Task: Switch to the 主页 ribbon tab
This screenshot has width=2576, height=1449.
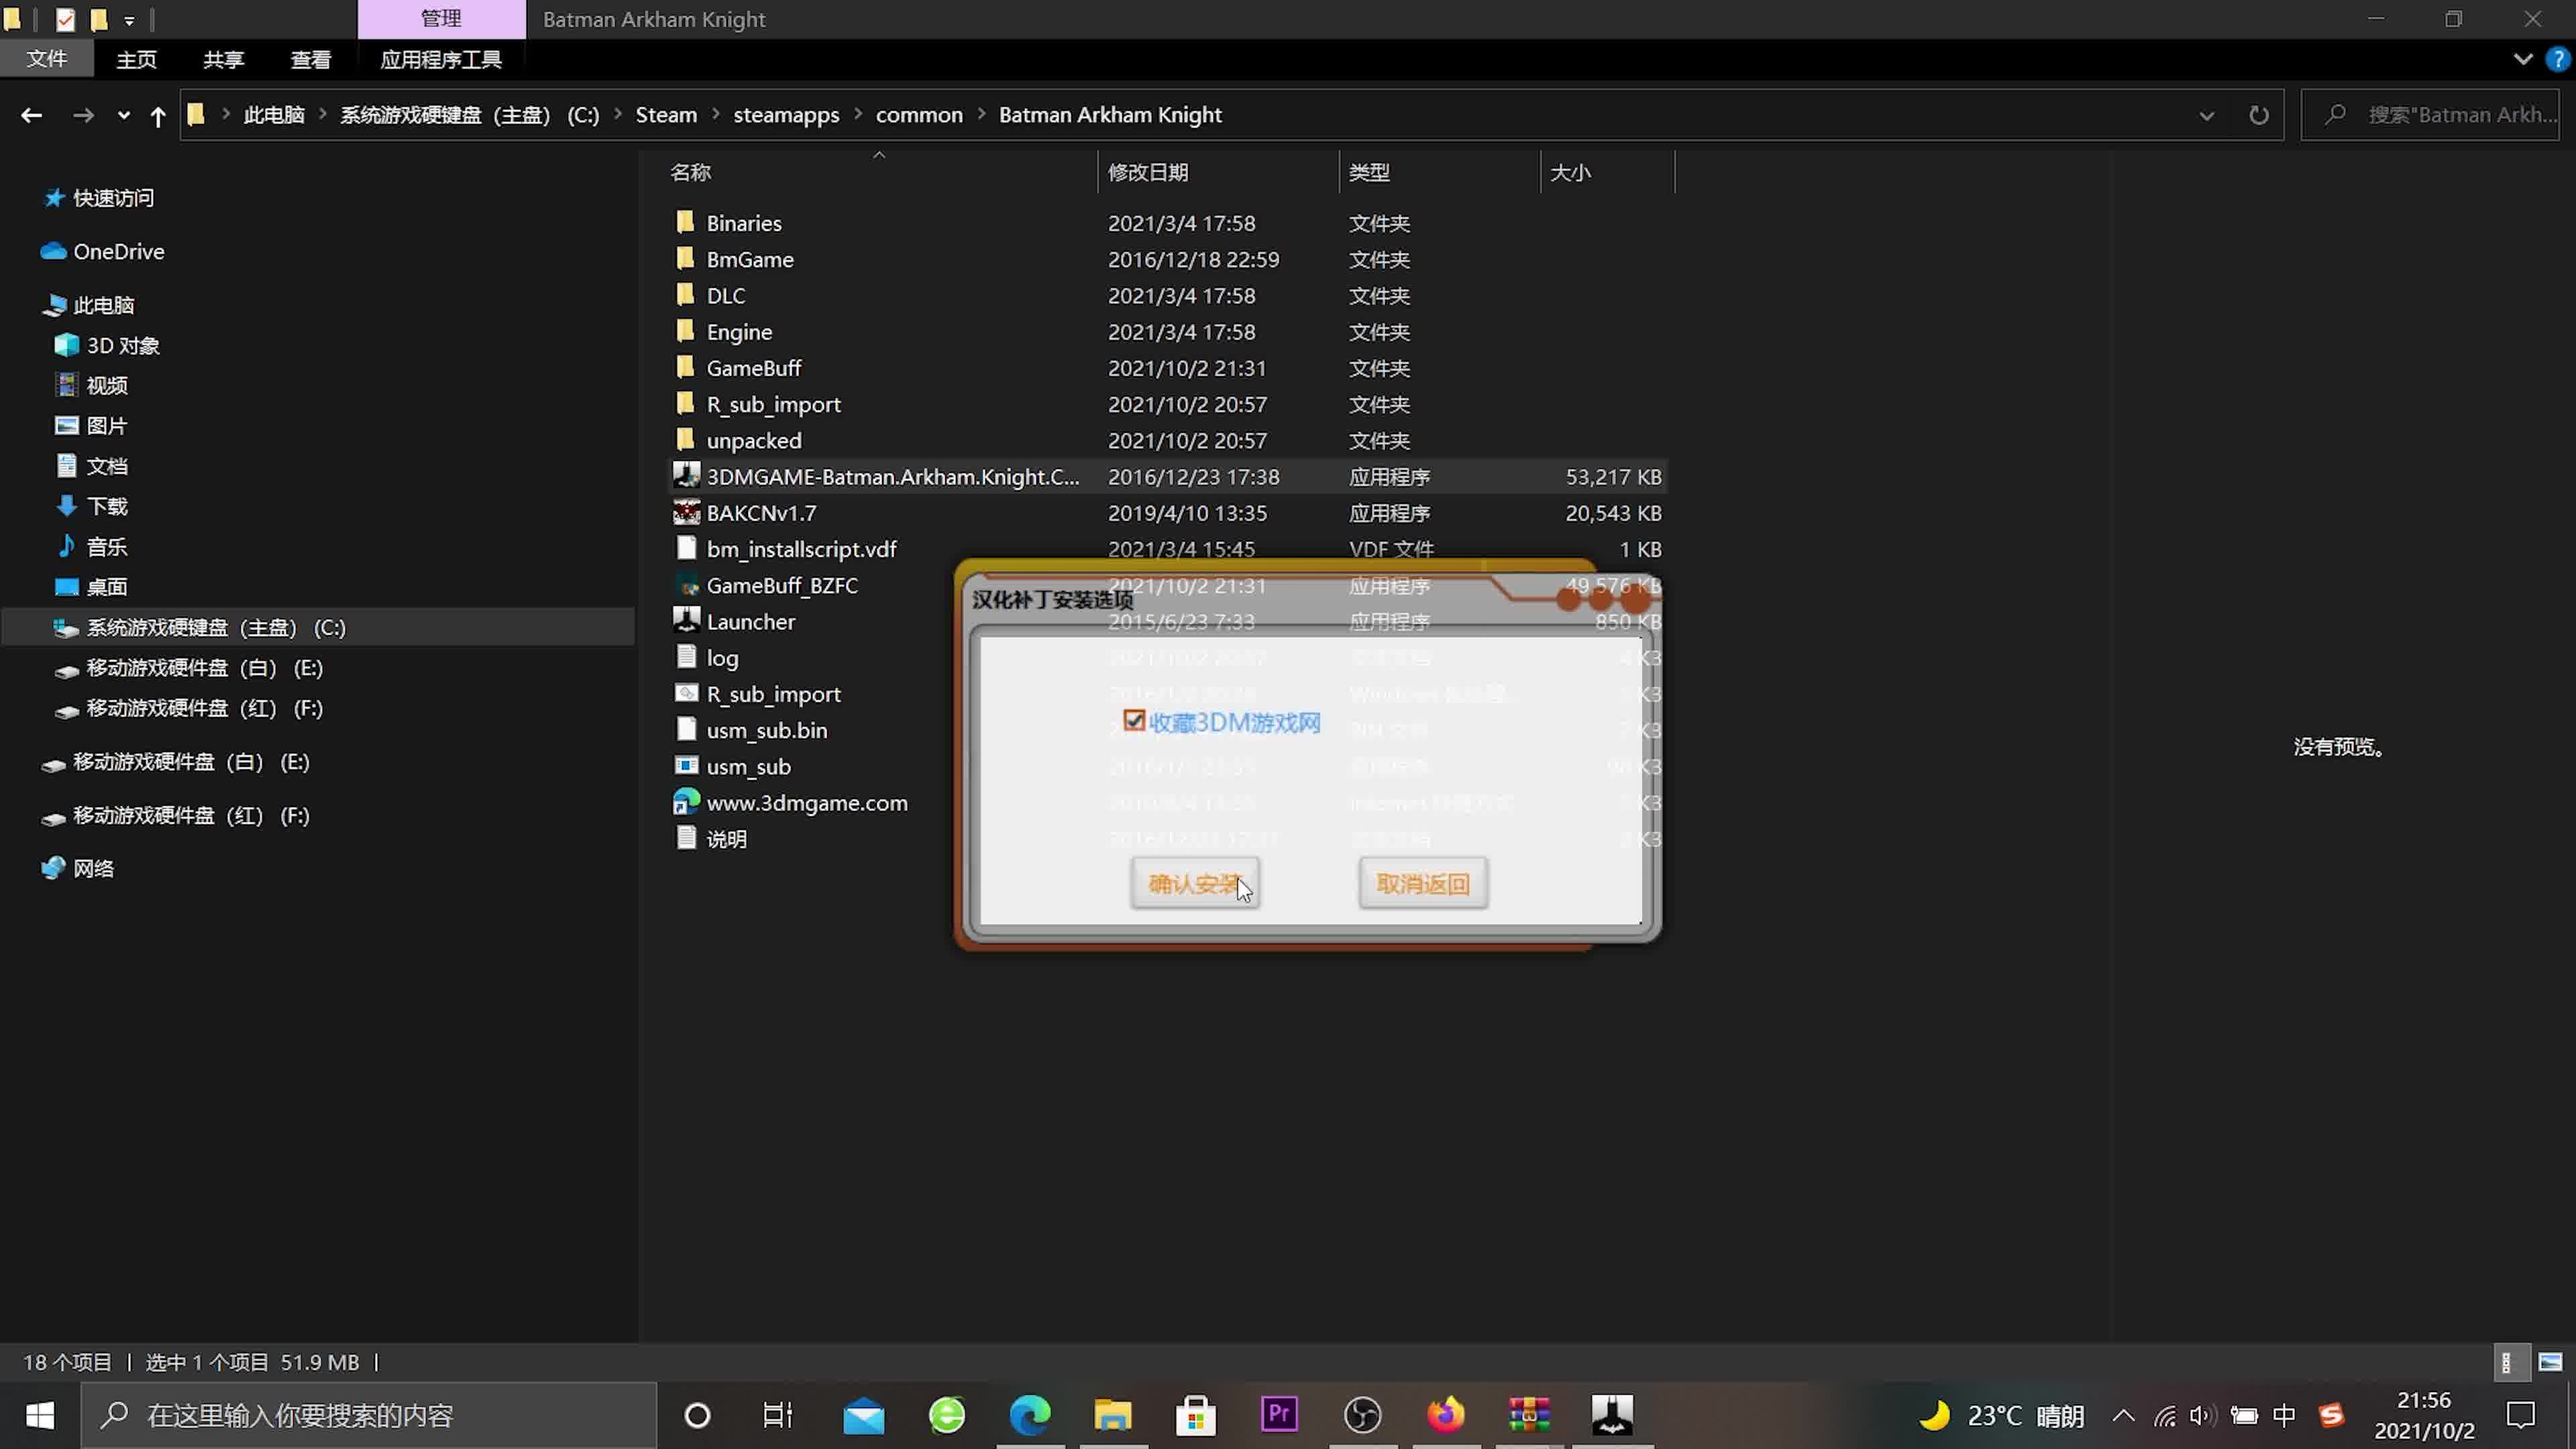Action: pos(136,59)
